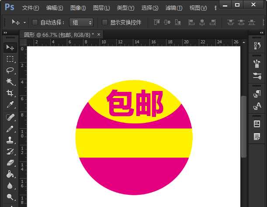This screenshot has height=207, width=267.
Task: Click Distribute bottom edges icon
Action: pyautogui.click(x=252, y=22)
